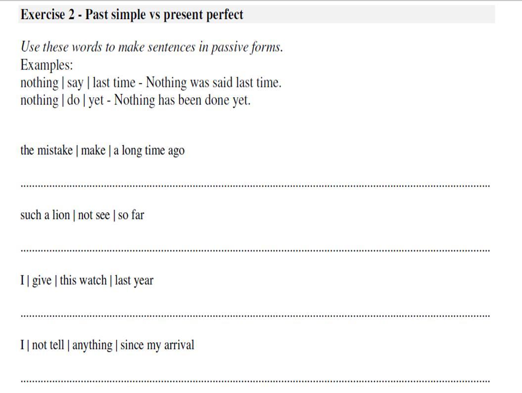Click the answer line under "this watch" prompt

[255, 315]
